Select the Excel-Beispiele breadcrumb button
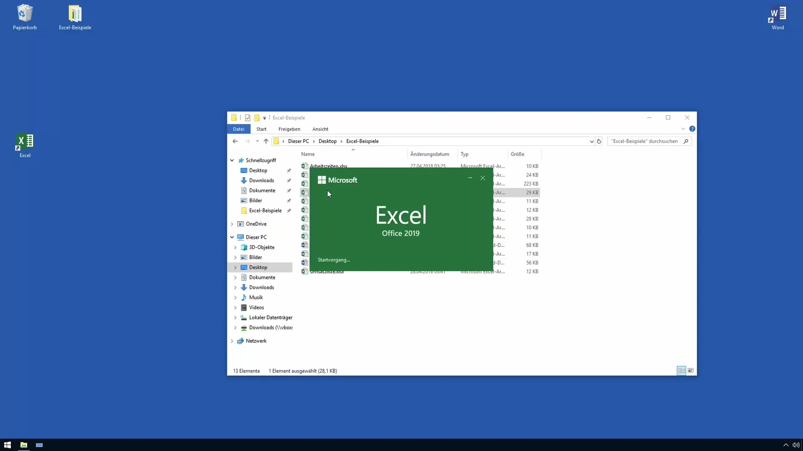Viewport: 803px width, 451px height. [x=362, y=141]
